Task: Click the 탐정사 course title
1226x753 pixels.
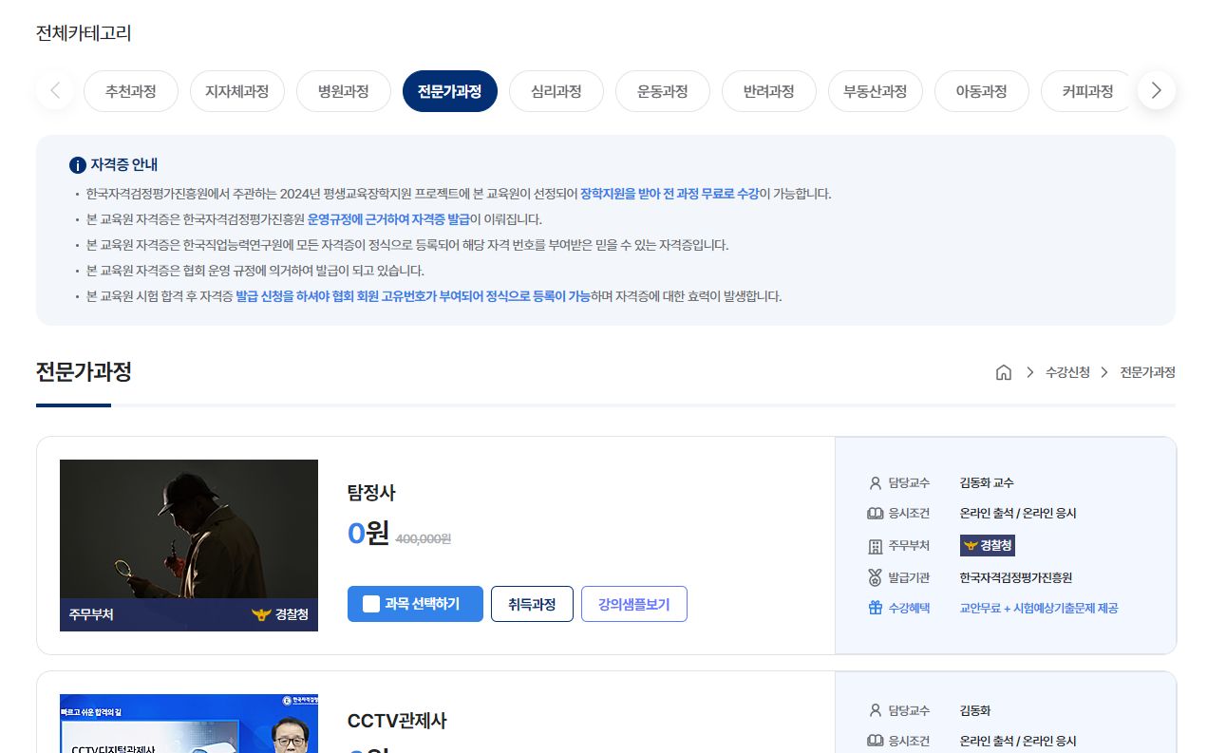Action: pos(371,493)
